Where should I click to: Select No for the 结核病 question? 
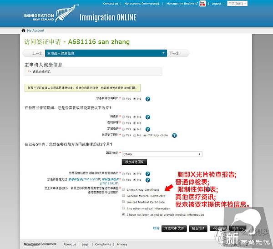click(135, 99)
